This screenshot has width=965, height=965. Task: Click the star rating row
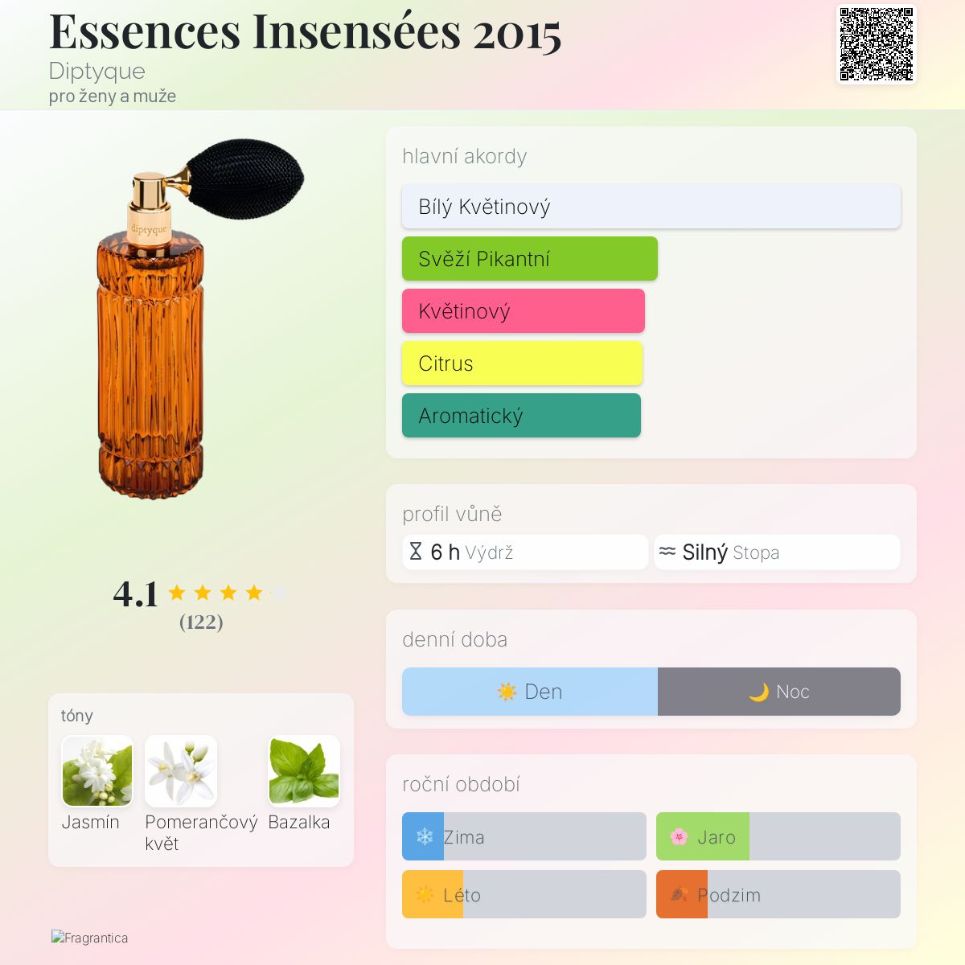click(x=228, y=593)
